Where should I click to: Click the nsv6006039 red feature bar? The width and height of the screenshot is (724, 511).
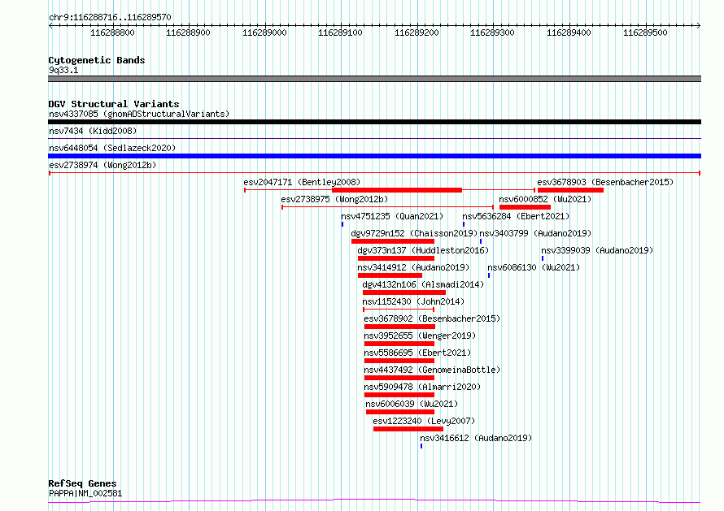point(400,412)
